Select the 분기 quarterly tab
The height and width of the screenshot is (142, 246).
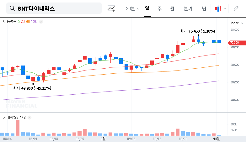(x=188, y=8)
